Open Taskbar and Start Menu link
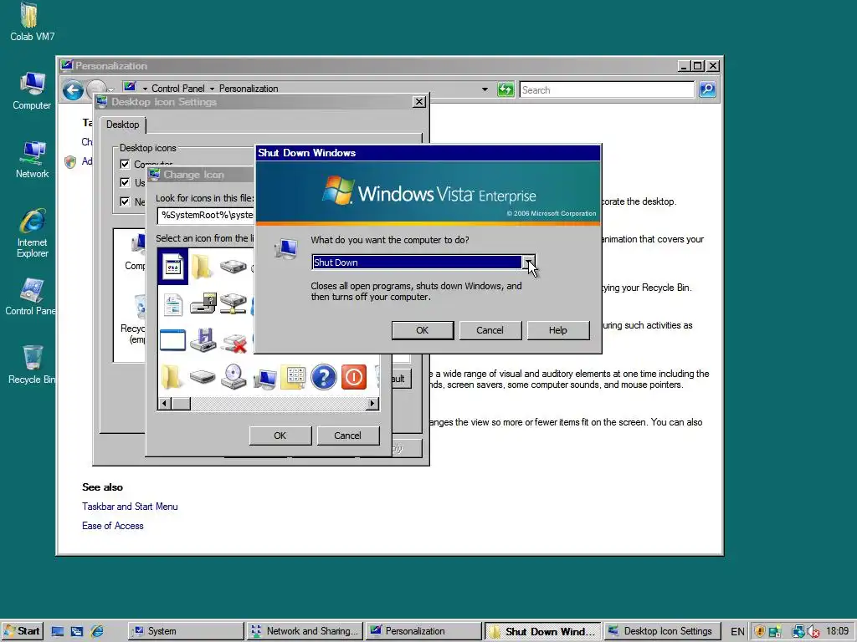Viewport: 857px width, 642px height. pos(130,507)
